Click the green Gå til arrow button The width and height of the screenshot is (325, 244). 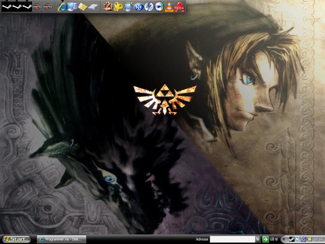(266, 239)
